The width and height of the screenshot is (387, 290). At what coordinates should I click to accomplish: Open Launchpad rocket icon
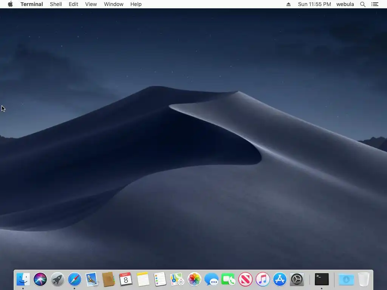tap(57, 279)
